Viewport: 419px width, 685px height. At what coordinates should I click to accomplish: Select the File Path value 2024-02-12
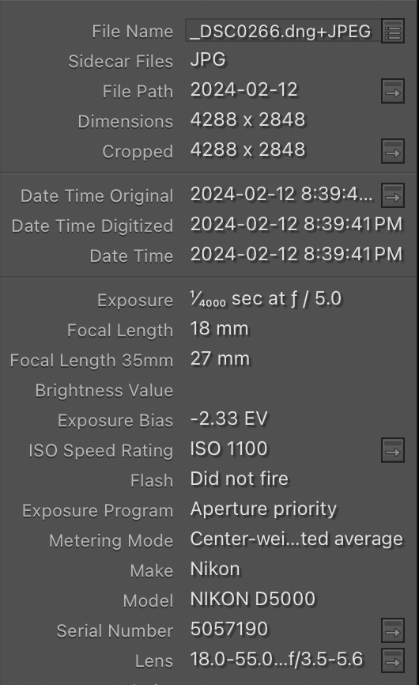click(x=244, y=90)
